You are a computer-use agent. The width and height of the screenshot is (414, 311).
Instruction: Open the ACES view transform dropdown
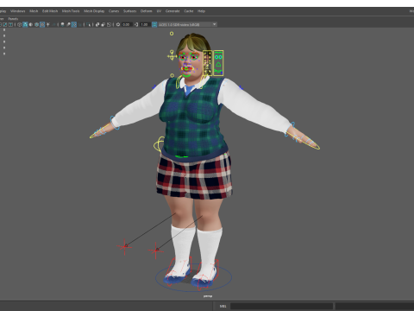coord(187,24)
